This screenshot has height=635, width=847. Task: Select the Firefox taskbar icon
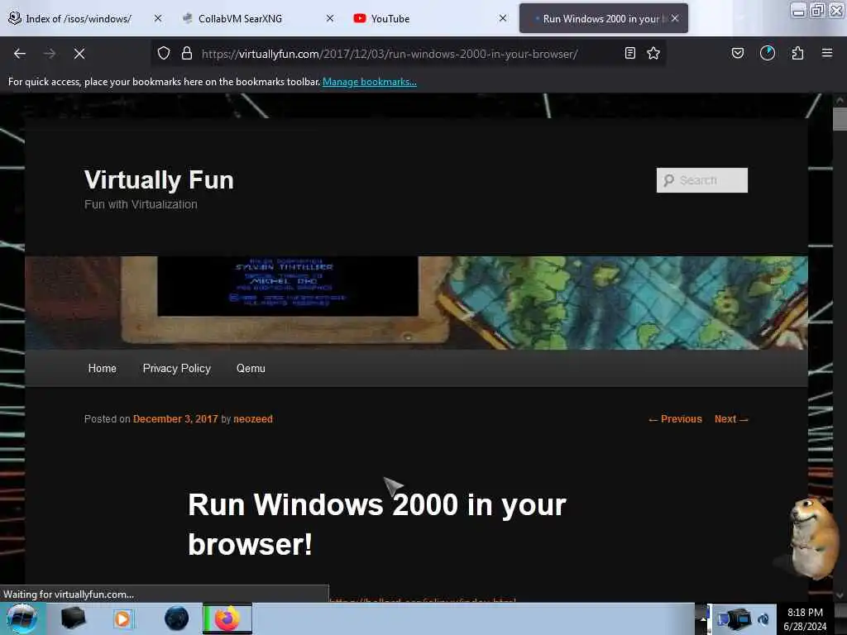[227, 618]
